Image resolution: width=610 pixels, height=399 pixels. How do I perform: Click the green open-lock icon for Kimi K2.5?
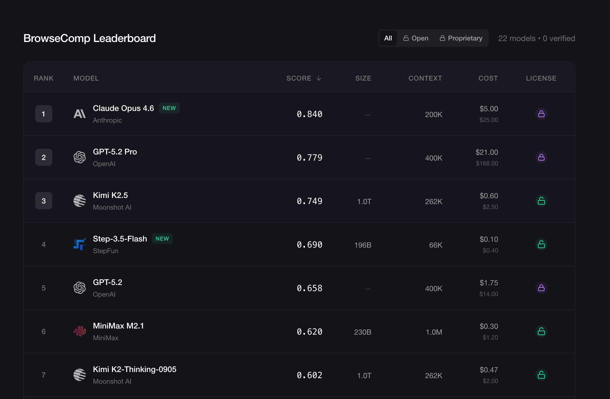[x=541, y=201]
